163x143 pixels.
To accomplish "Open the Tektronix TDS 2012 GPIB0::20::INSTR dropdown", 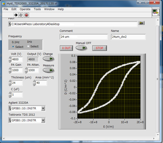I will [43, 120].
